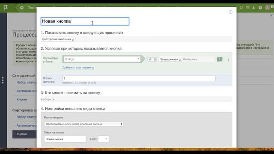
Task: Remove the 'Завершенная' status value tag
Action: [180, 60]
